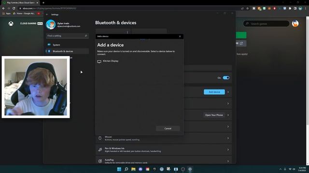Open the Apps bookmark
The width and height of the screenshot is (309, 173).
[x=6, y=13]
